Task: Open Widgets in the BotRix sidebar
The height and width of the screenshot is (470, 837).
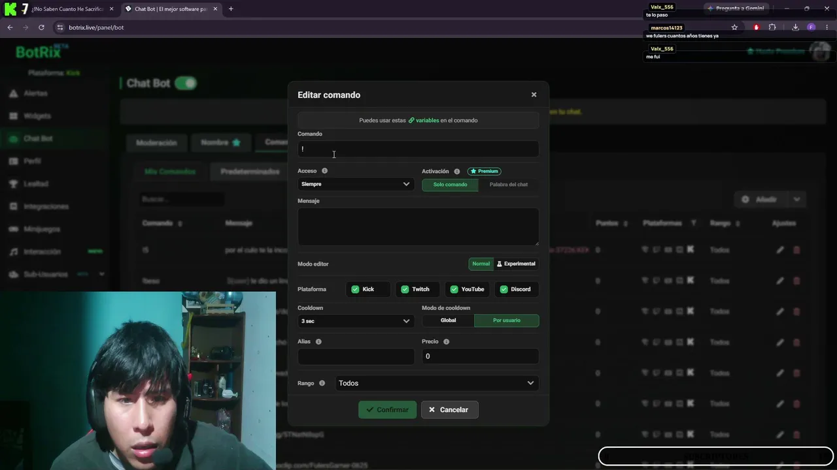Action: tap(37, 116)
